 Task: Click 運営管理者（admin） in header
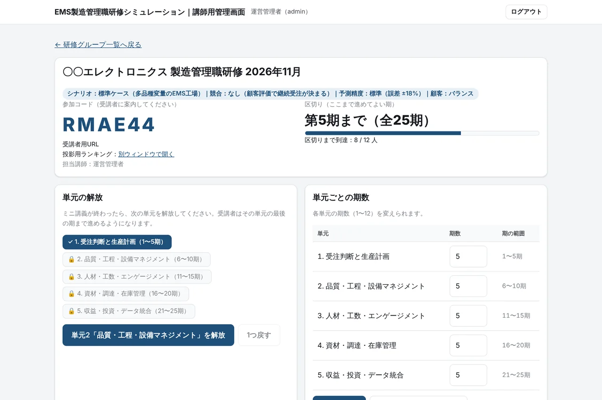click(x=281, y=12)
